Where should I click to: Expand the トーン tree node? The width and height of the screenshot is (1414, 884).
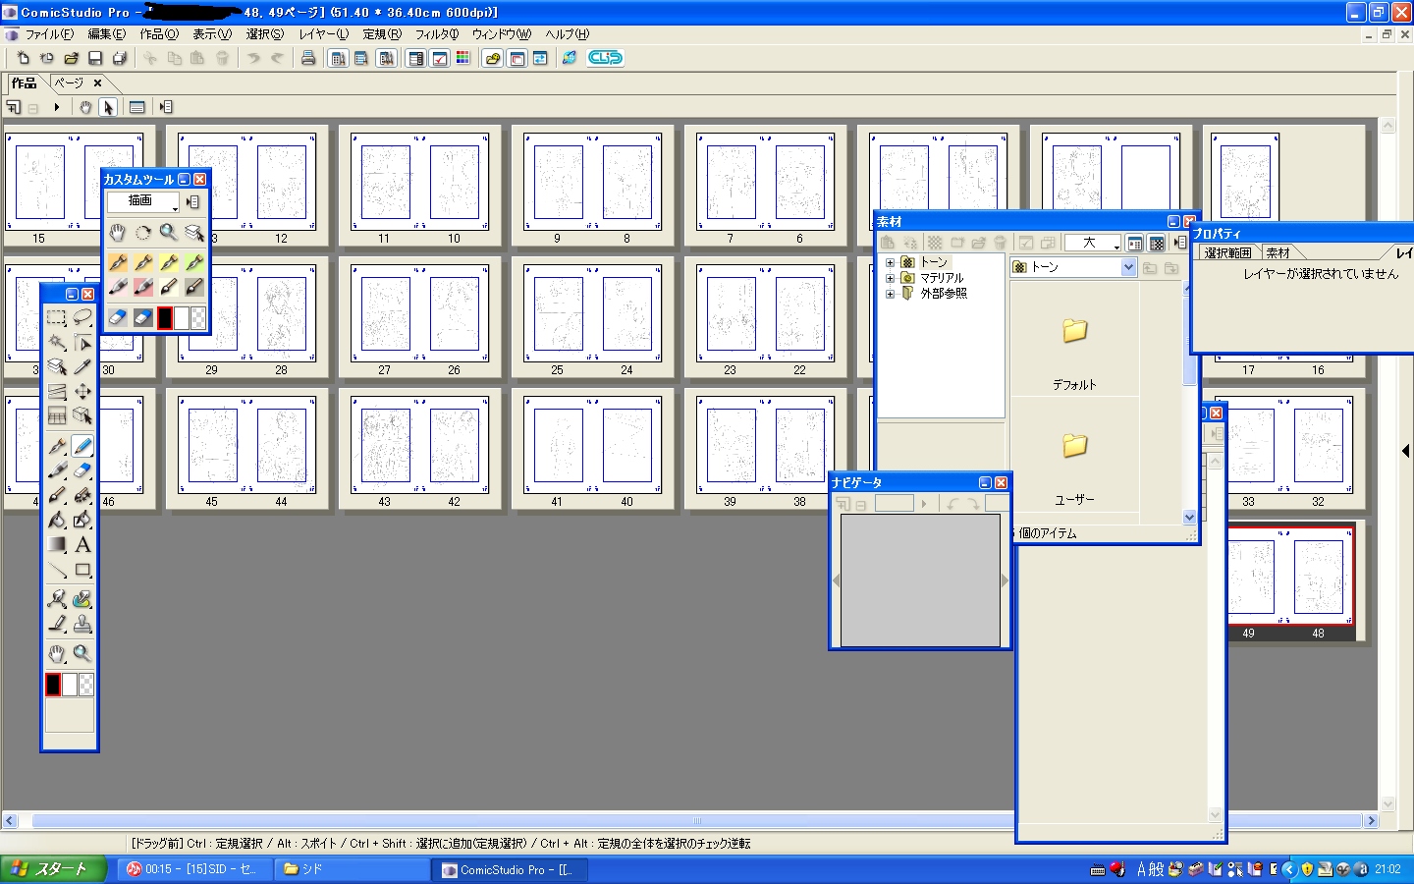pyautogui.click(x=891, y=262)
